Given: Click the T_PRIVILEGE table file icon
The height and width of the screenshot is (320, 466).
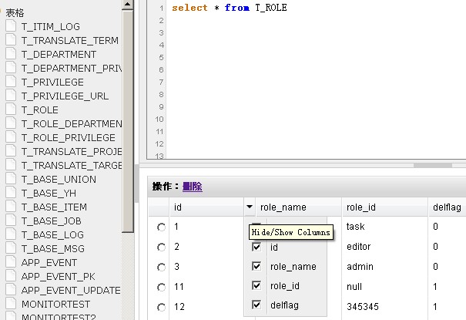Looking at the screenshot, I should 11,82.
